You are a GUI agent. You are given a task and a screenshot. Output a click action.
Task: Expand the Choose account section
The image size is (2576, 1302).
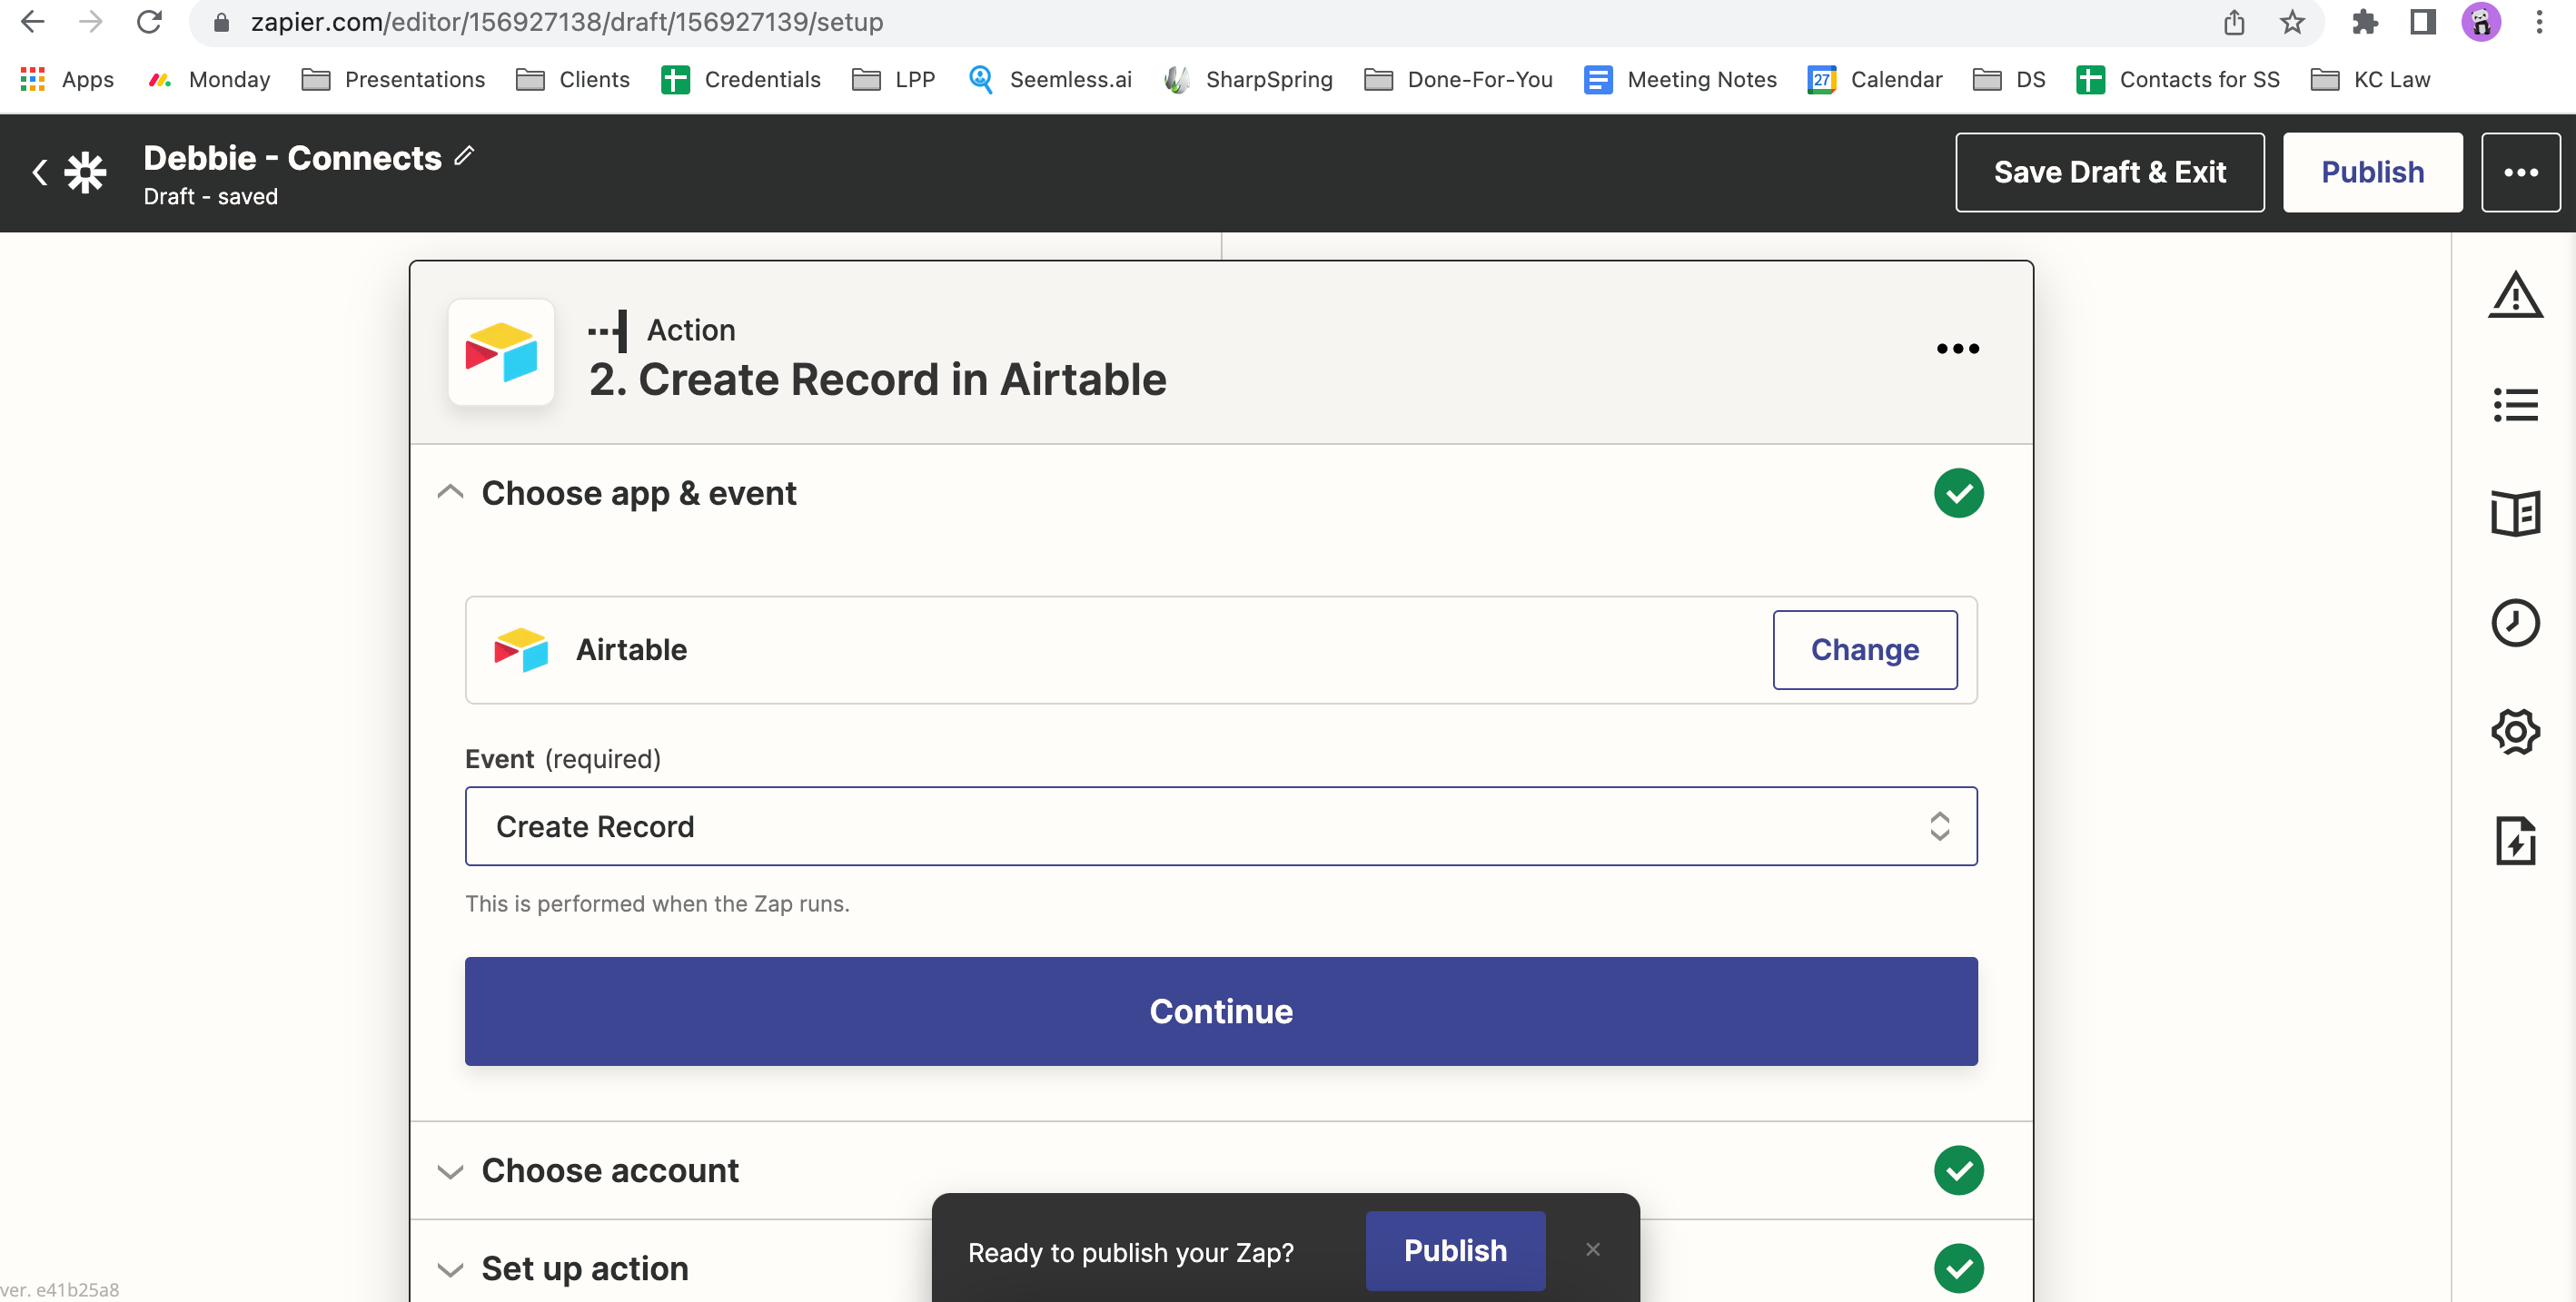[x=450, y=1171]
